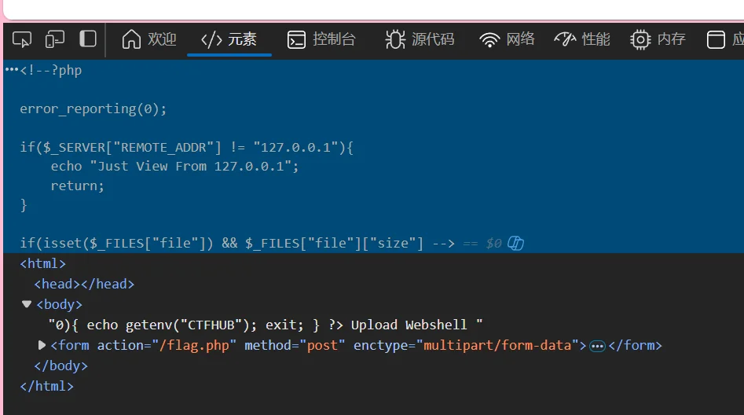Viewport: 744px width, 415px height.
Task: Select the head element node
Action: pos(84,284)
